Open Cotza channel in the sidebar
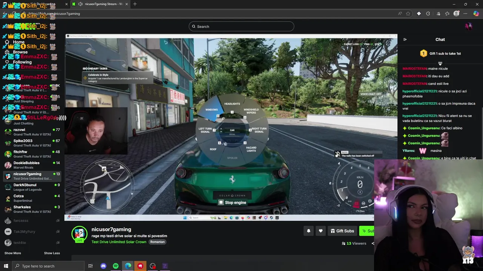483x271 pixels. [32, 198]
